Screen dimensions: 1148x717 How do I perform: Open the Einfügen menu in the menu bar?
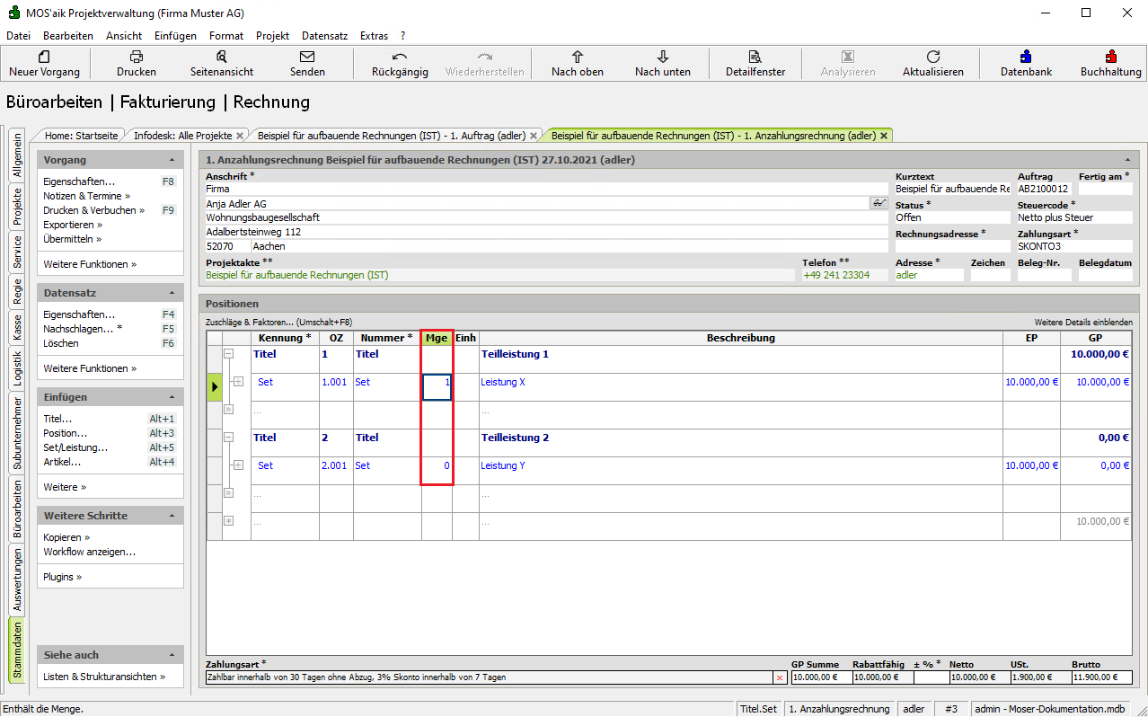pos(175,36)
